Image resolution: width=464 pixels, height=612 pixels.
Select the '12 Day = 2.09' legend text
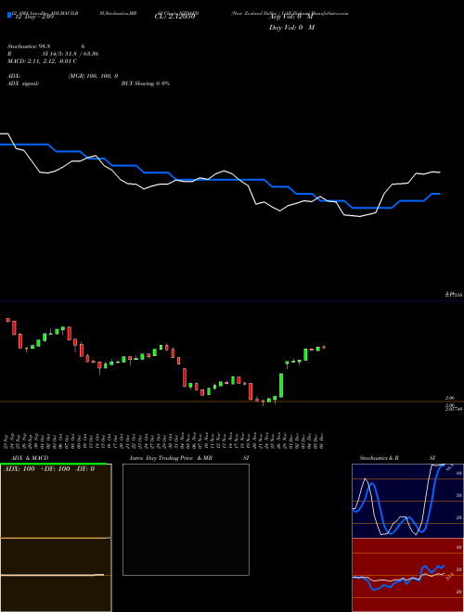click(x=34, y=17)
